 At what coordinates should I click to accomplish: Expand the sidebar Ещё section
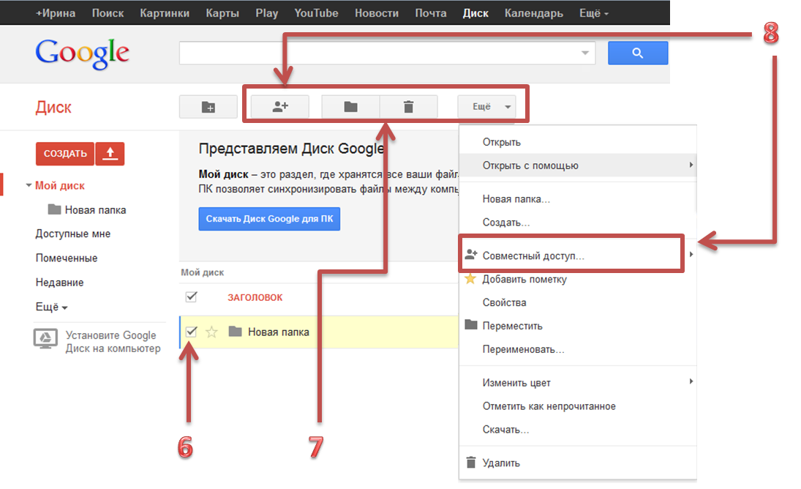pos(52,307)
